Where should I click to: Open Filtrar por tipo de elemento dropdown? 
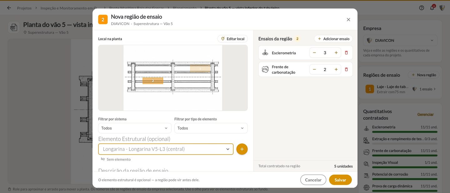point(211,128)
